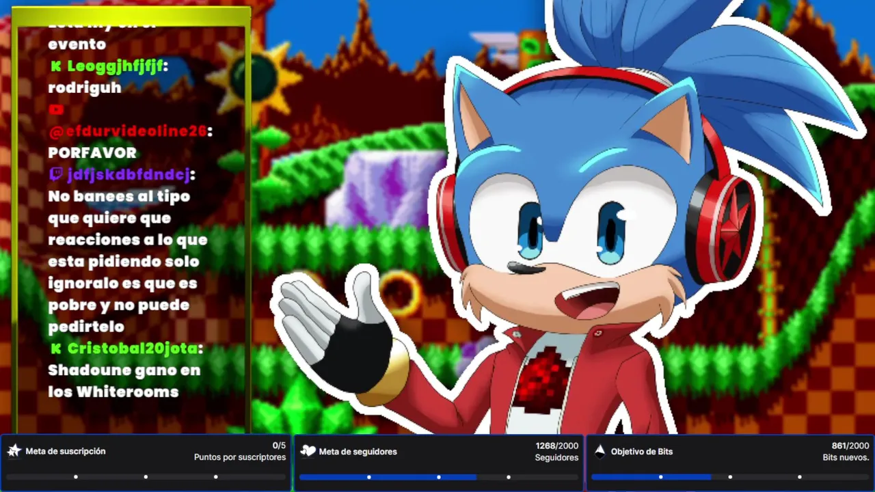Click the message starting No banees al tipo
875x492 pixels.
[x=128, y=261]
